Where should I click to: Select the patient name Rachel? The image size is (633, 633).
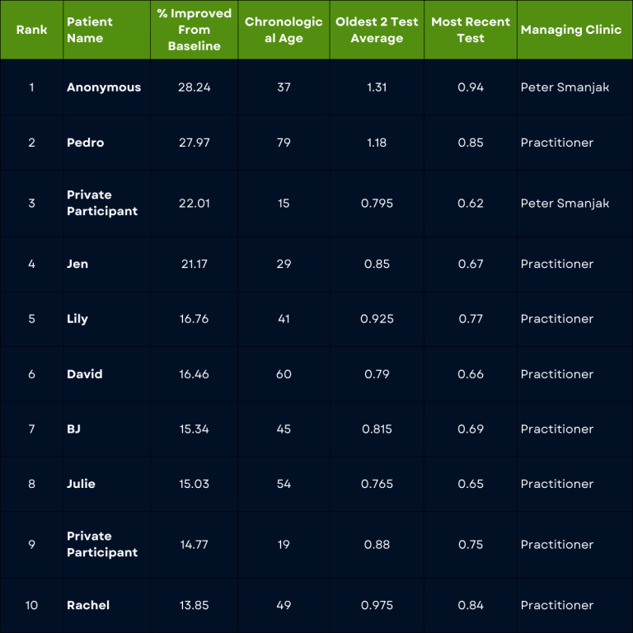click(88, 605)
